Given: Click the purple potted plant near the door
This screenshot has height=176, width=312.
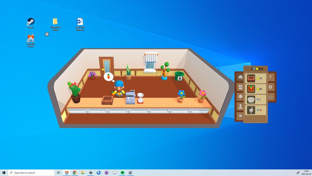Looking at the screenshot, I should (92, 75).
